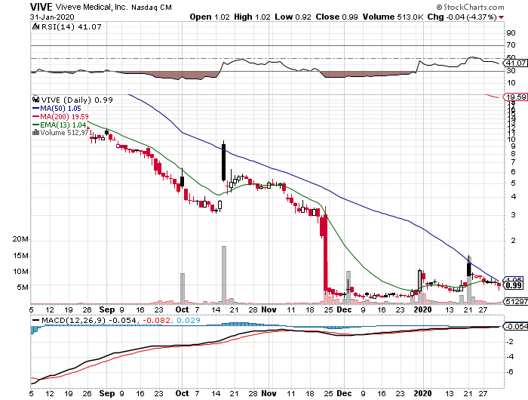The width and height of the screenshot is (528, 400).
Task: Click the 0.99 last price tag on axis
Action: [514, 285]
